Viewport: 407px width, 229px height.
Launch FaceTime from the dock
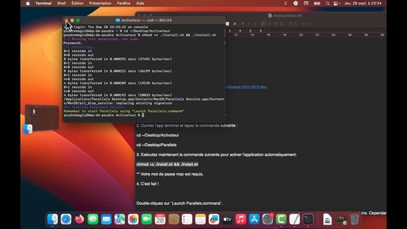pos(147,219)
